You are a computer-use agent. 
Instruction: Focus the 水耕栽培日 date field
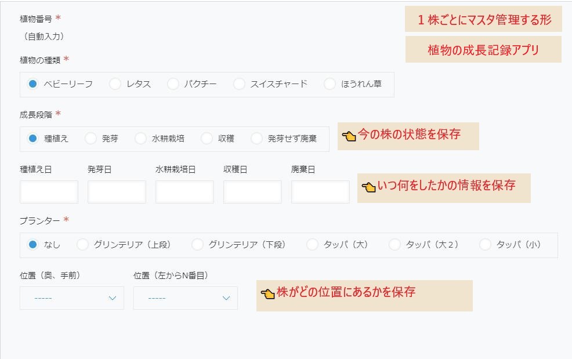pos(184,192)
